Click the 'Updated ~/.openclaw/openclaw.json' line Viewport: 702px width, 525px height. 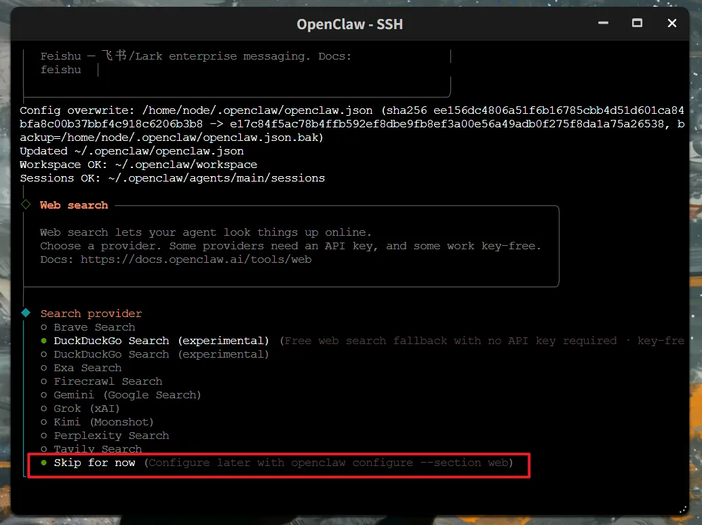click(132, 151)
